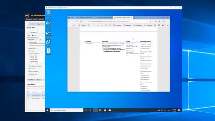Screen dimensions: 215x121
Task: Switch to the Support for Dell Command tab
Action: [x=104, y=18]
